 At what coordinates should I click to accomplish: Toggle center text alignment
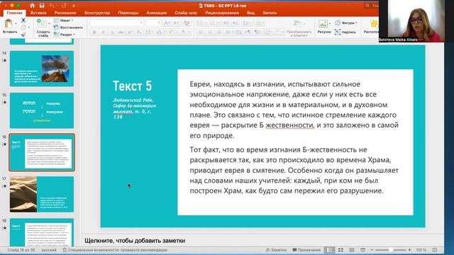[x=210, y=32]
